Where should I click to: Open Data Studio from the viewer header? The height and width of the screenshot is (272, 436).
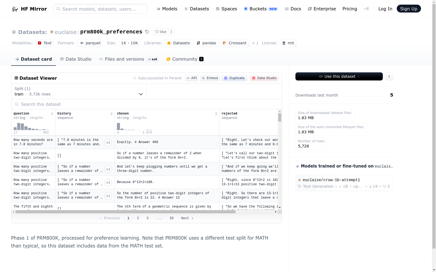click(264, 78)
